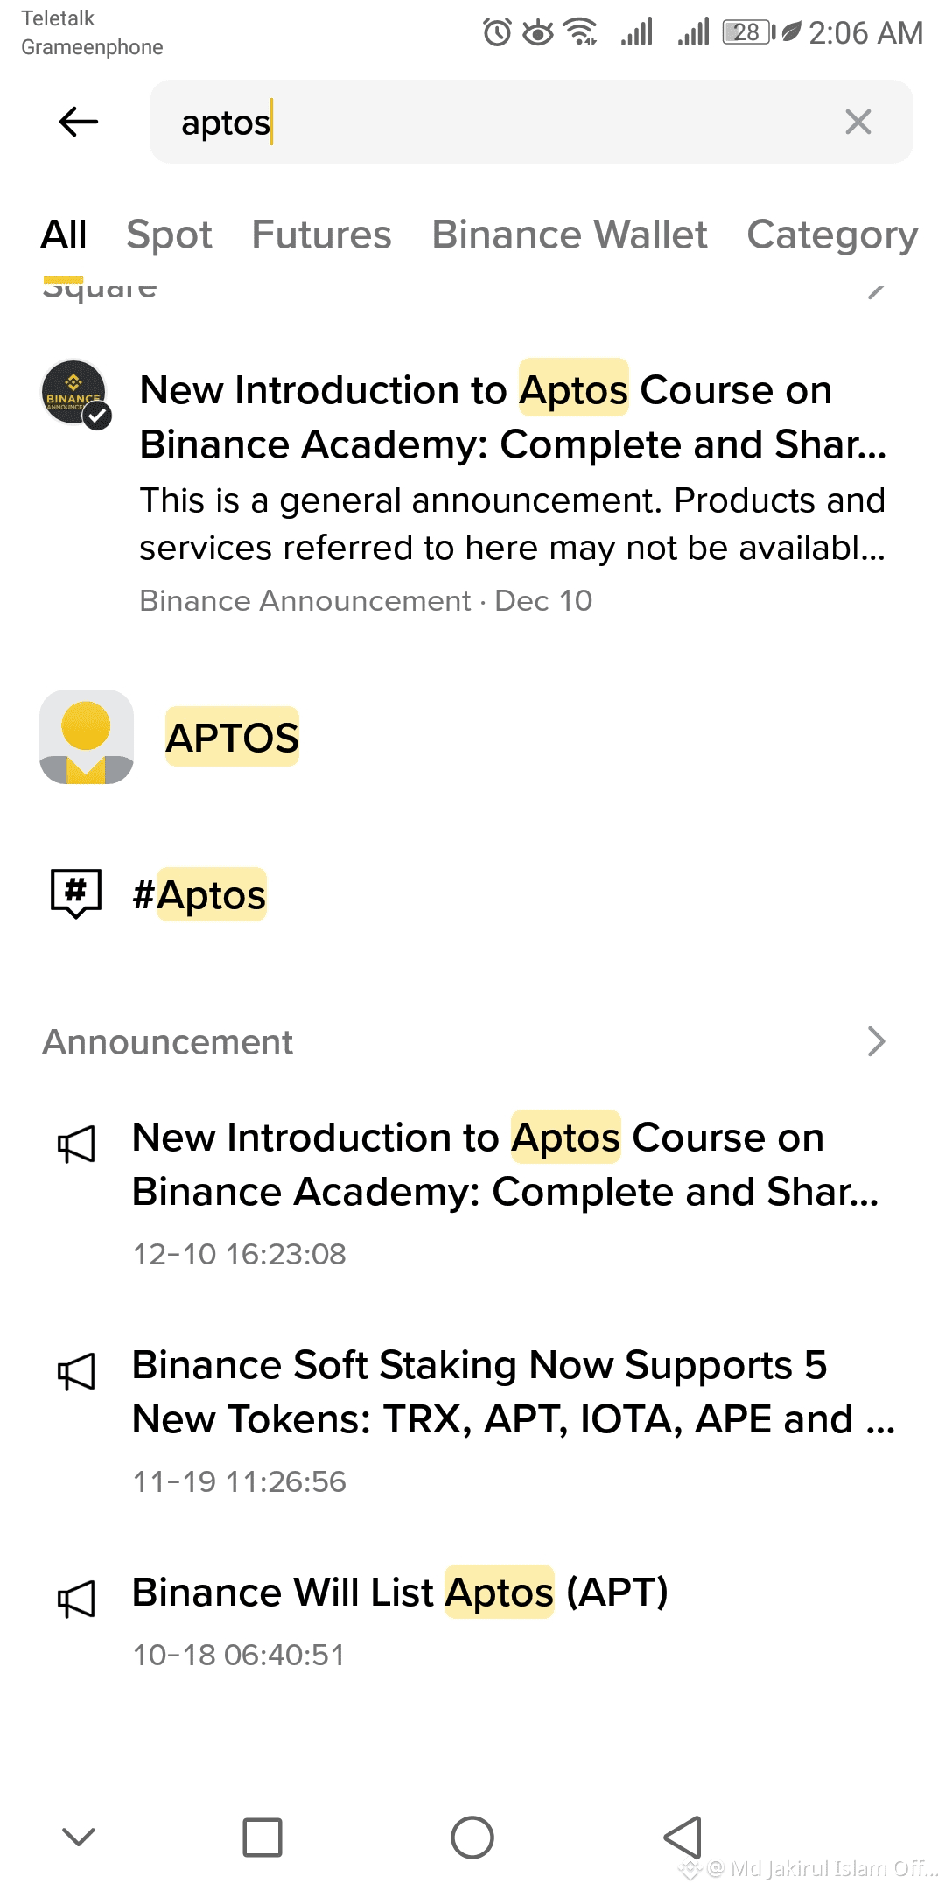Tap the Binance Announcement profile avatar
The height and width of the screenshot is (1890, 945).
[x=75, y=394]
